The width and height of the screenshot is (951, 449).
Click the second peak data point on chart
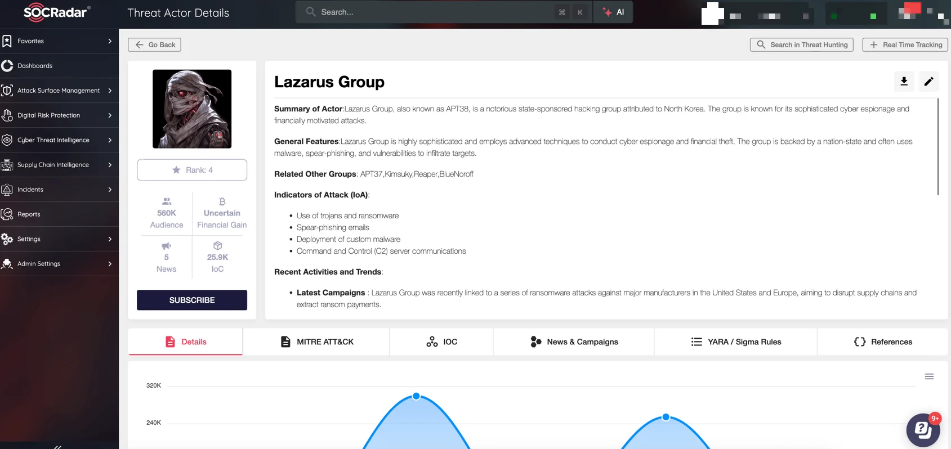pyautogui.click(x=666, y=417)
